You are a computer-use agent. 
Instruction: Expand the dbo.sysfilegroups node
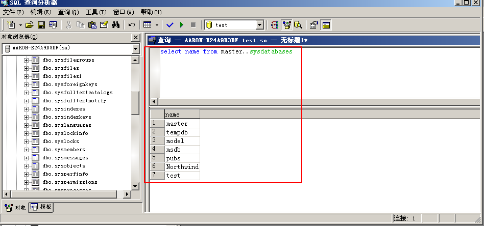(26, 60)
